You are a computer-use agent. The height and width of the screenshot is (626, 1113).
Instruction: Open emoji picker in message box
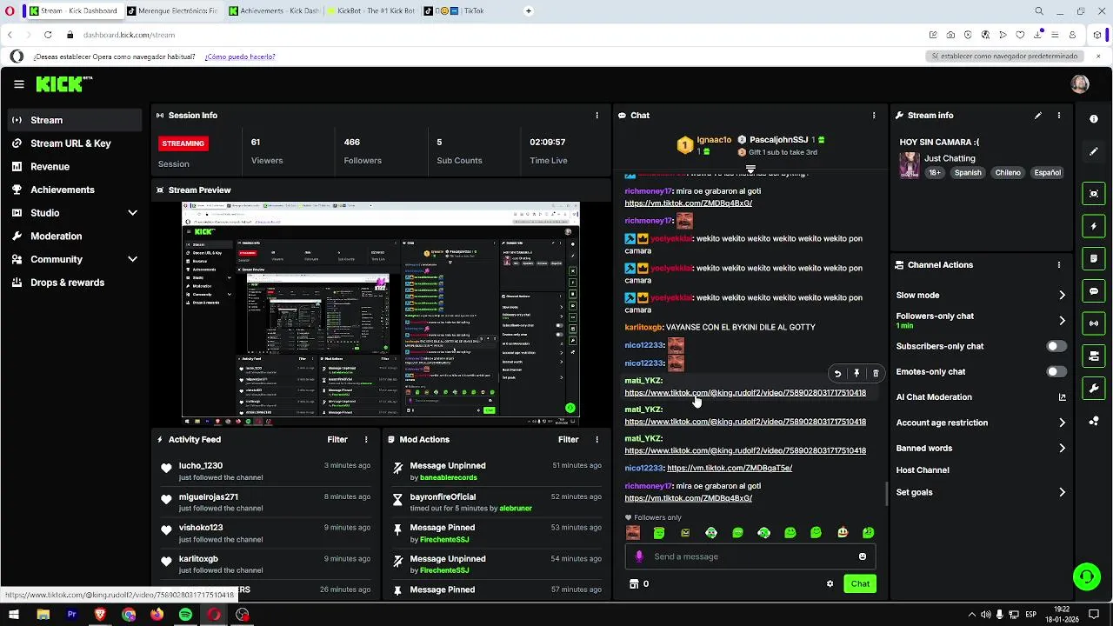[x=863, y=556]
